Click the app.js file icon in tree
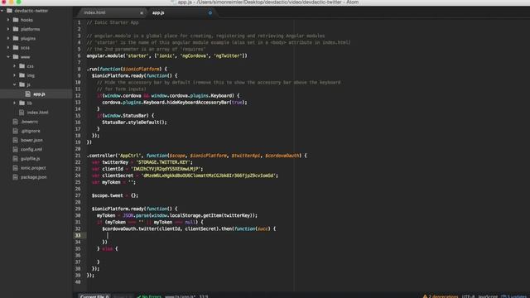 pos(27,94)
